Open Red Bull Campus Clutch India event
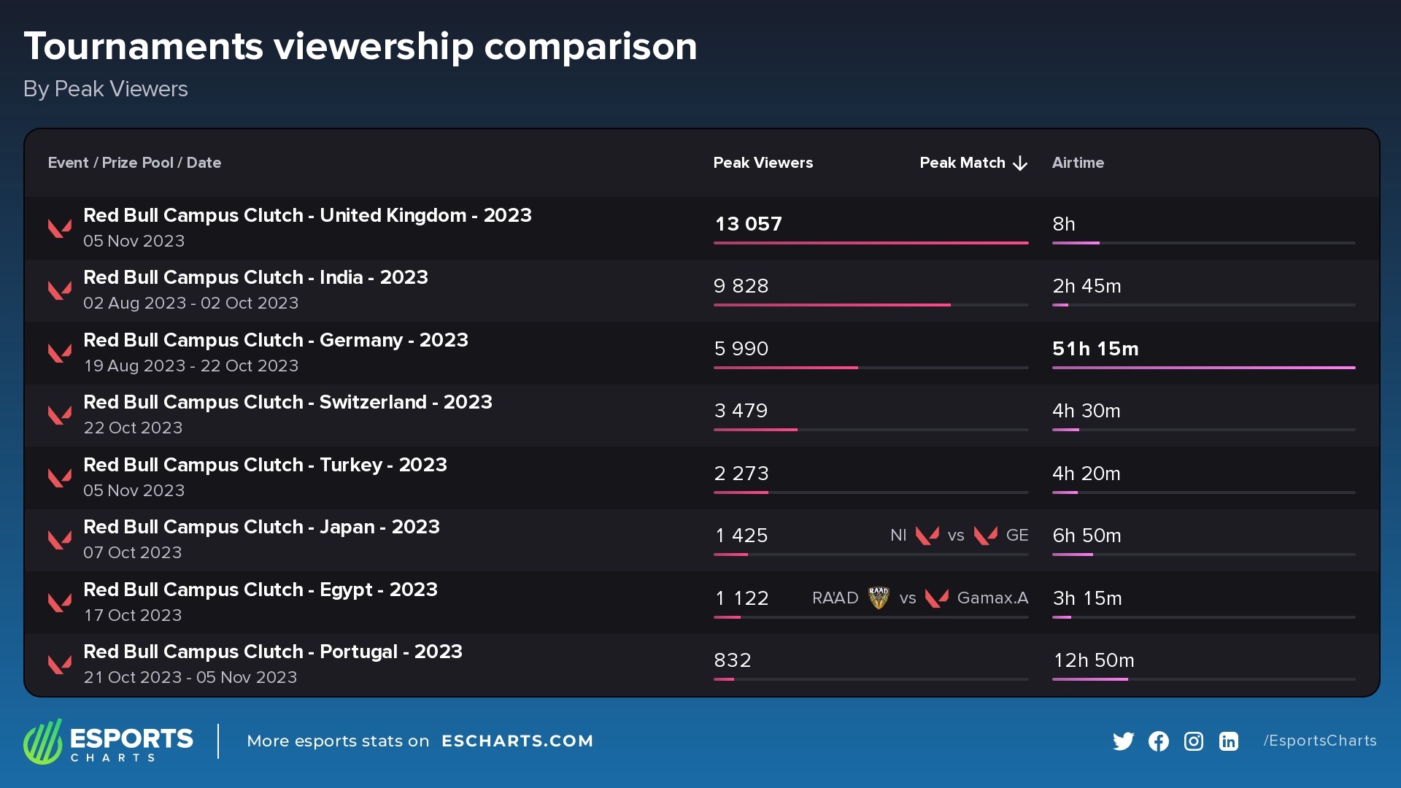This screenshot has height=788, width=1401. coord(255,277)
